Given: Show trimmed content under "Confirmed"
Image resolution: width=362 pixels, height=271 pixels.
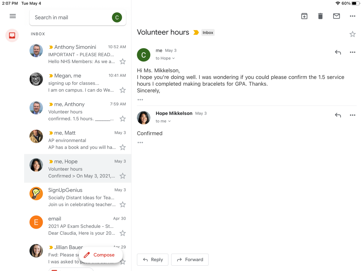Looking at the screenshot, I should [140, 143].
